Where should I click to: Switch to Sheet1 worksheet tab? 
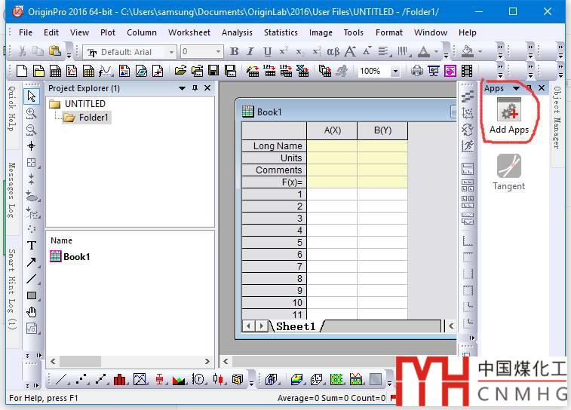tap(295, 326)
